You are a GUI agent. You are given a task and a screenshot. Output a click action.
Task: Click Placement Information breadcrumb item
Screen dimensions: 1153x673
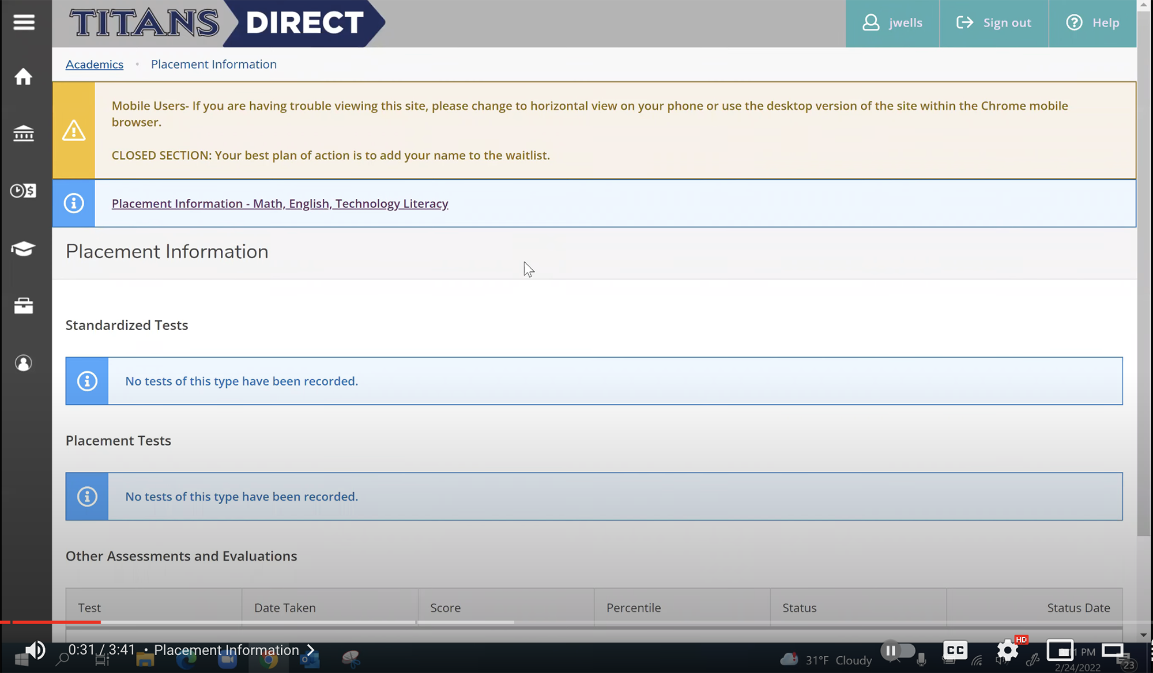(213, 63)
